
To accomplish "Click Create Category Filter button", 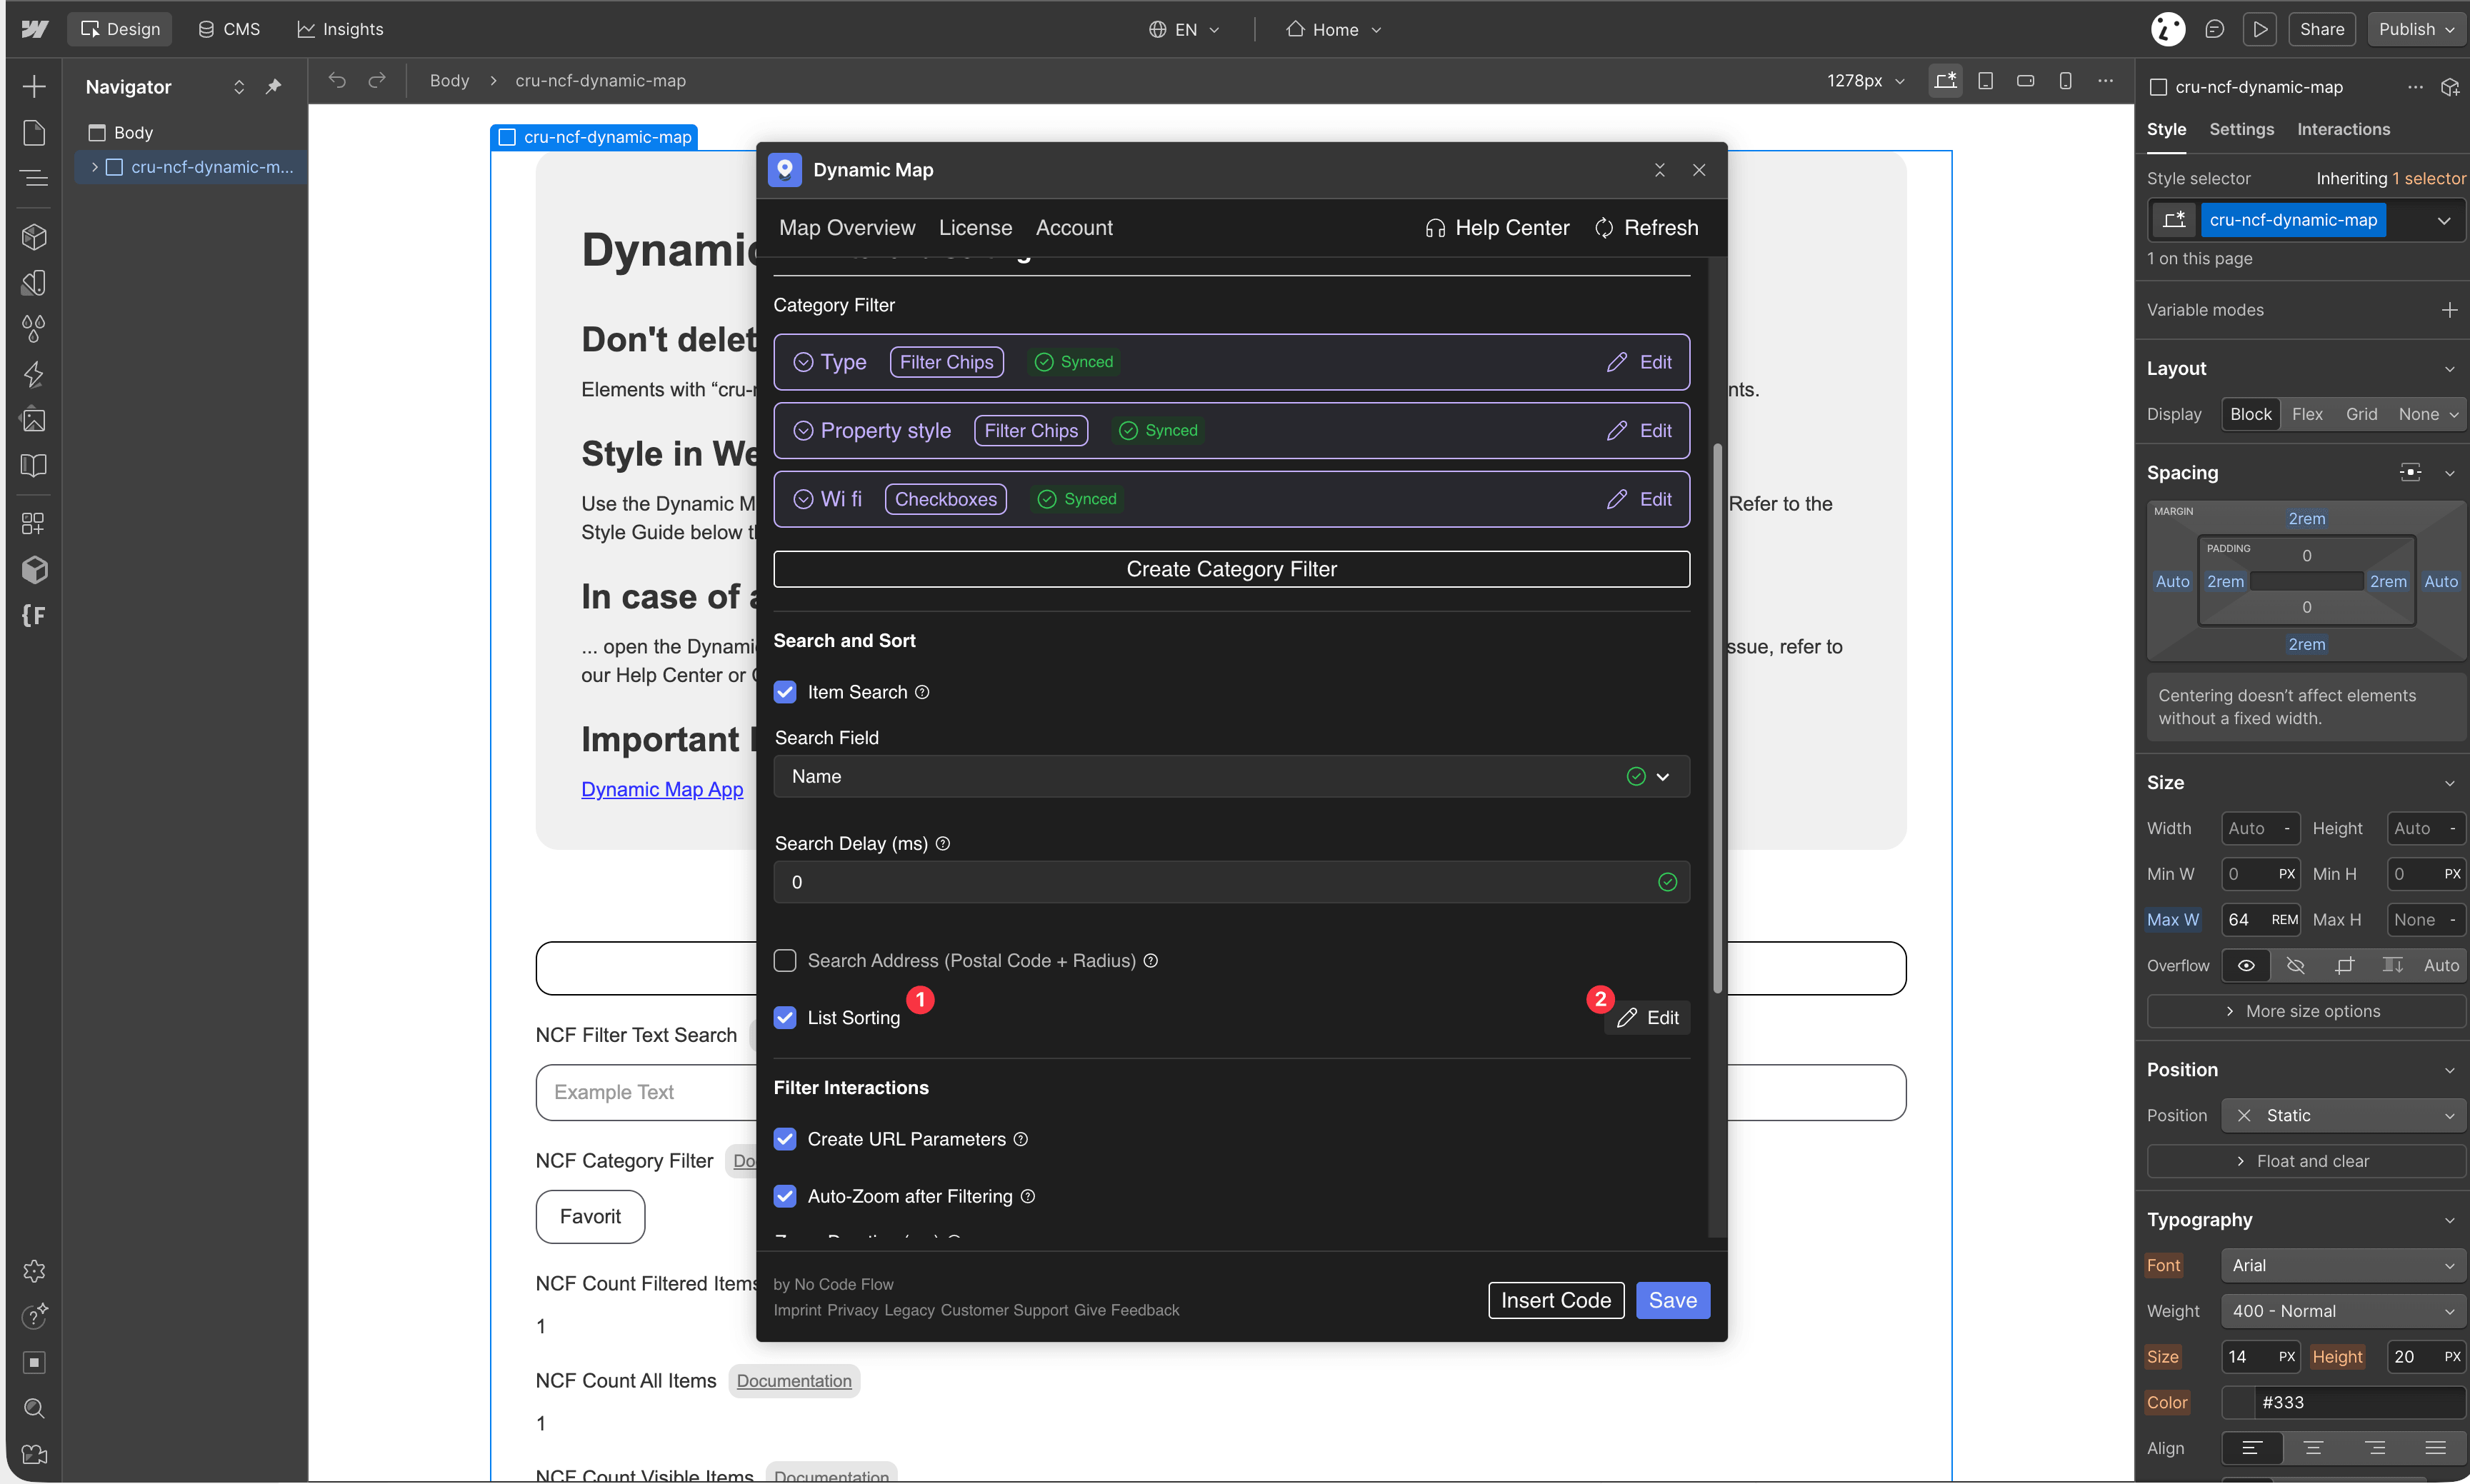I will (1231, 569).
